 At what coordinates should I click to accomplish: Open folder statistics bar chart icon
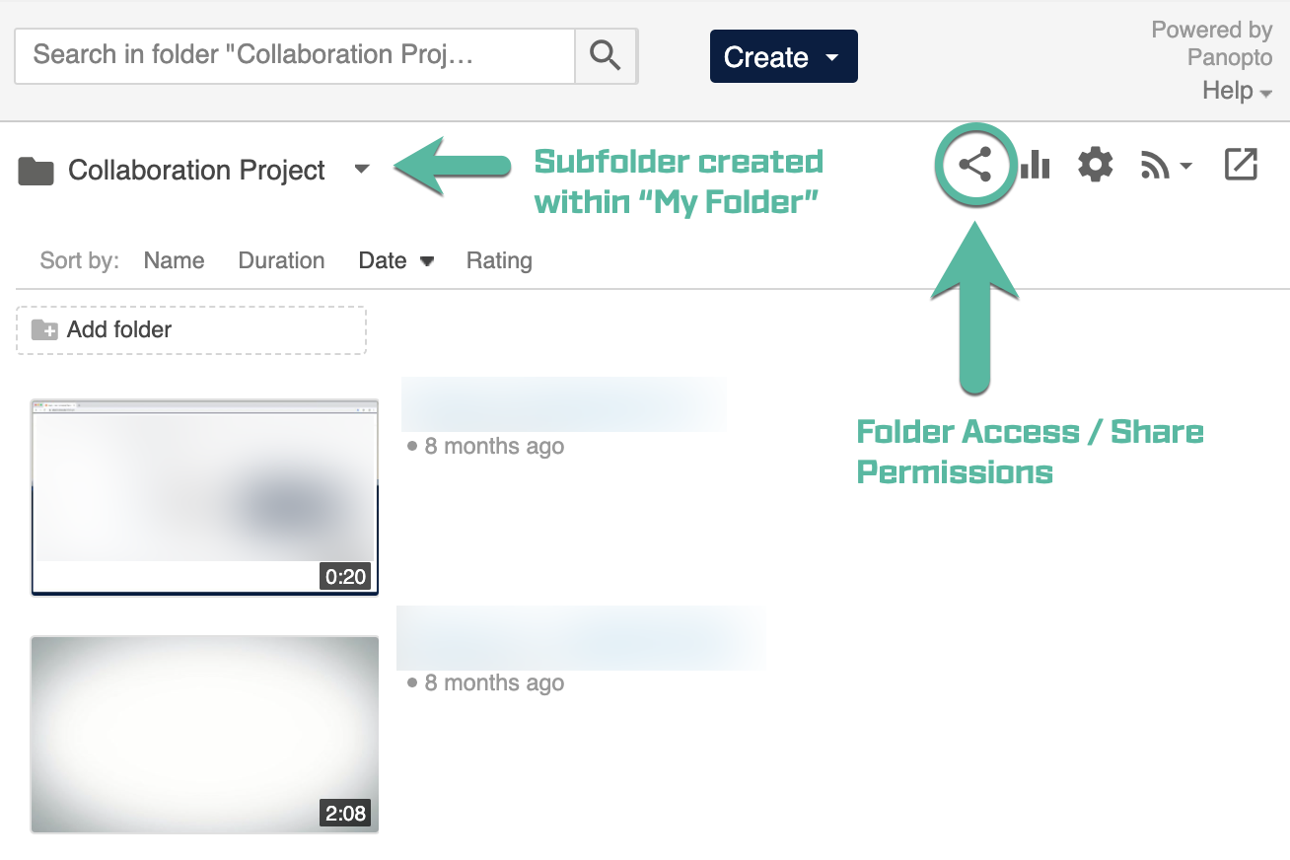[x=1035, y=165]
